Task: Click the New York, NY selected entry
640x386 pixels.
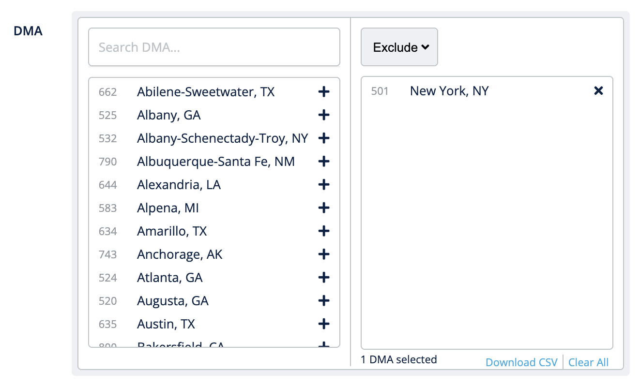Action: click(x=449, y=91)
